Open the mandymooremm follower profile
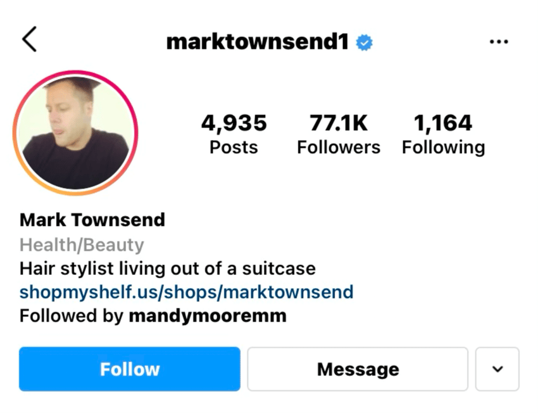The height and width of the screenshot is (413, 538). pyautogui.click(x=208, y=316)
